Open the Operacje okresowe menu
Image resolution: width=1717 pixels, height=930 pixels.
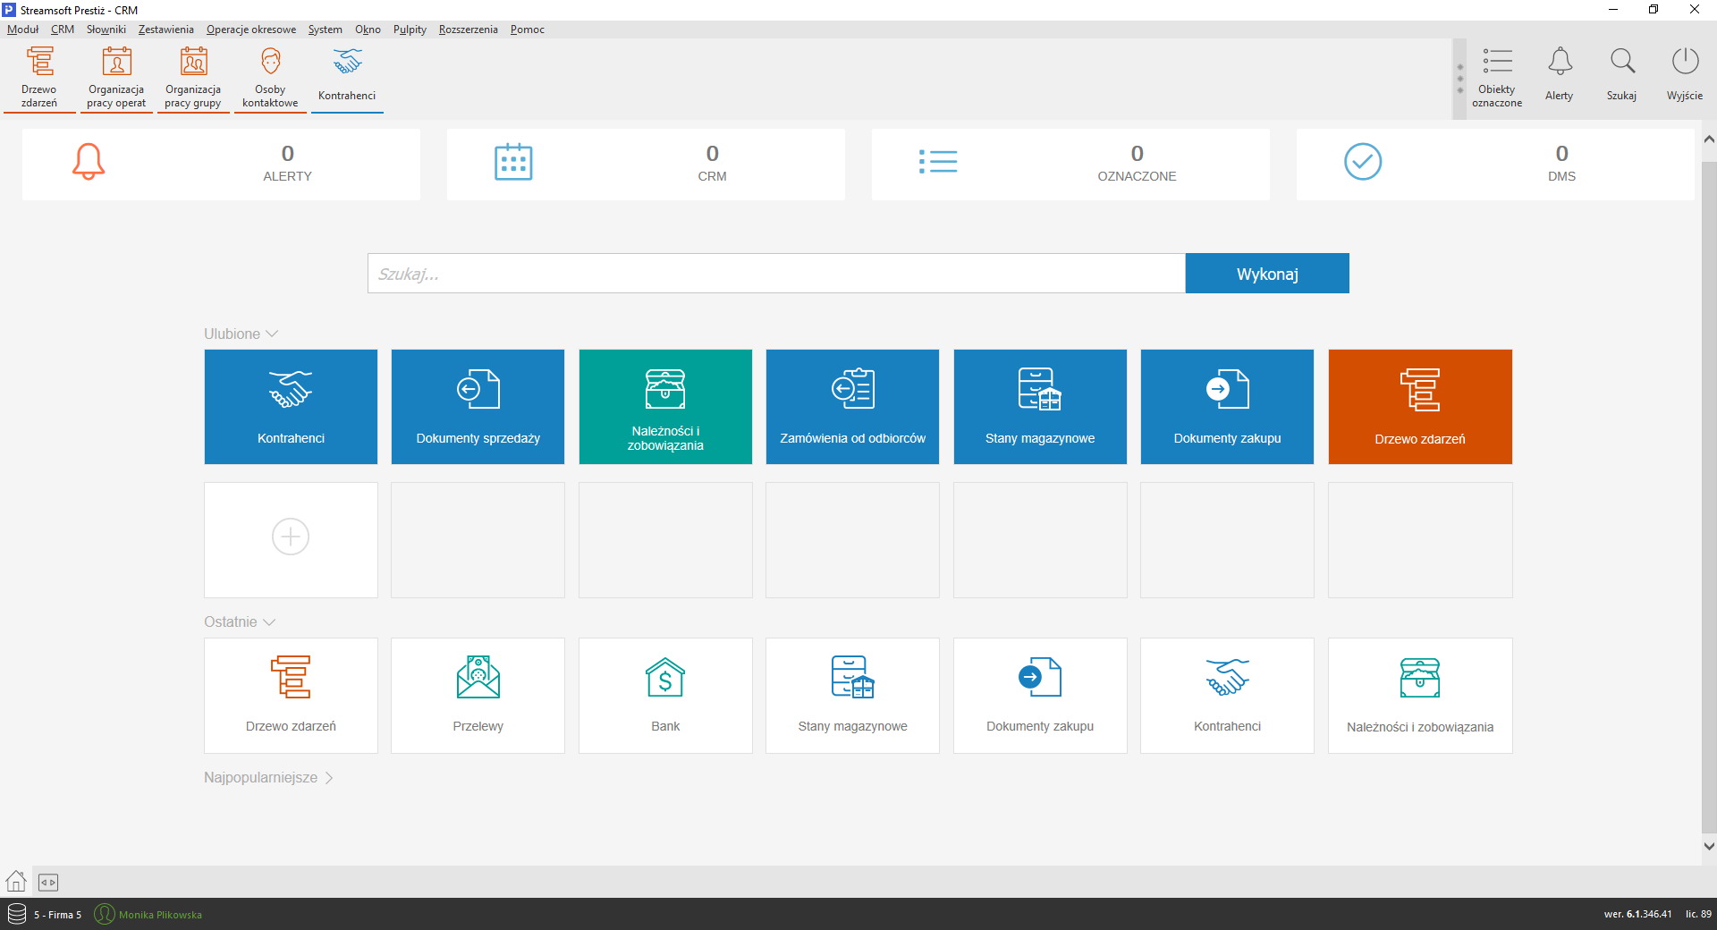click(251, 30)
